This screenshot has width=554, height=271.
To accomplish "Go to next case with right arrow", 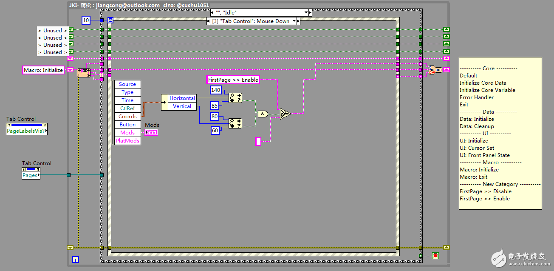I will pyautogui.click(x=310, y=12).
